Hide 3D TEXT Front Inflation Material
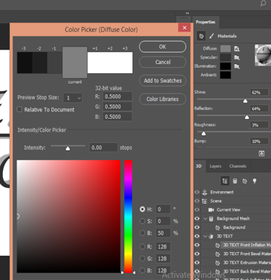Image resolution: width=271 pixels, height=280 pixels. 197,245
